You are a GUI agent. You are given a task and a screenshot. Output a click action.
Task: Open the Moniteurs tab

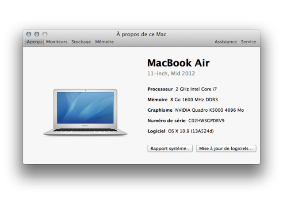57,42
